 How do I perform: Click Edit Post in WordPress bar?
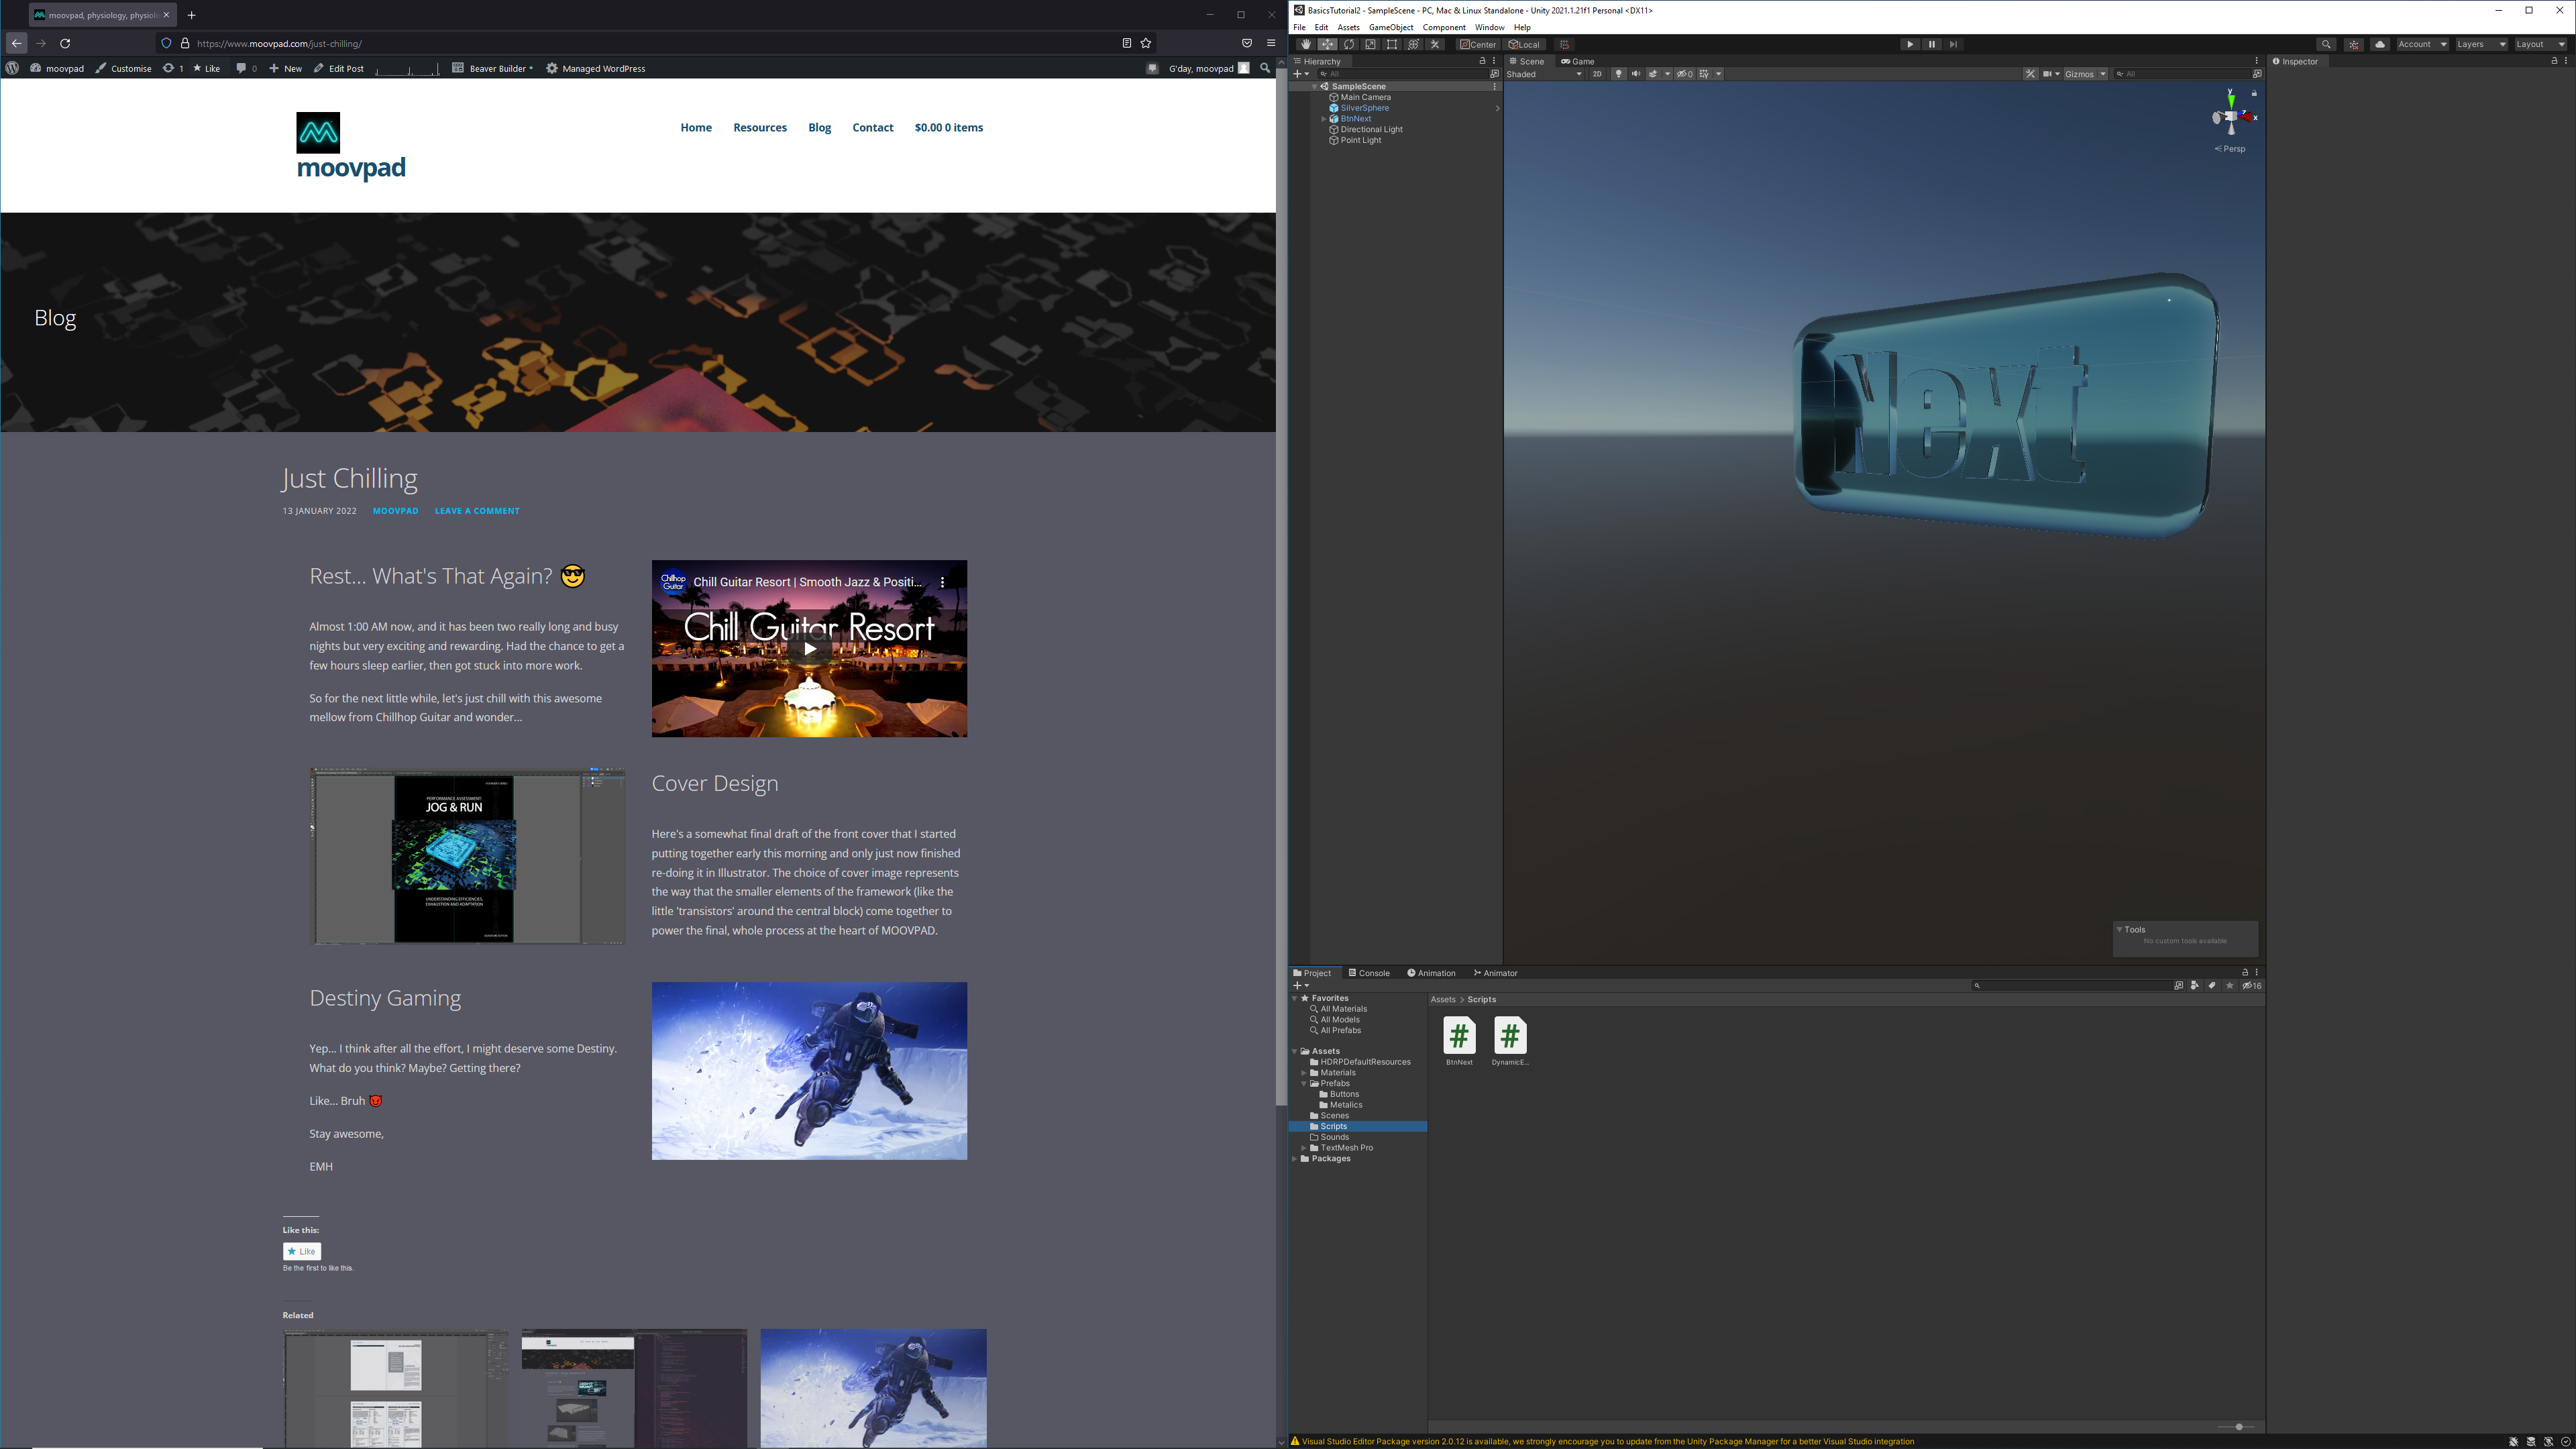click(x=339, y=68)
